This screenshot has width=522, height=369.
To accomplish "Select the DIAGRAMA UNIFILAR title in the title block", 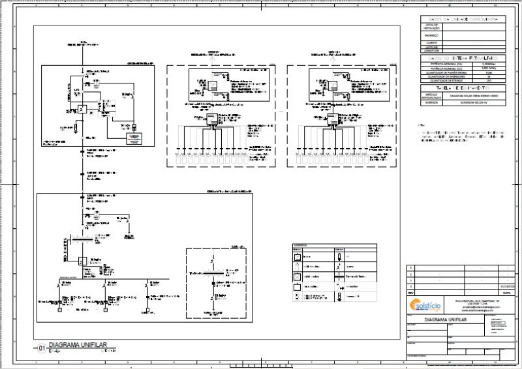I will pyautogui.click(x=446, y=319).
